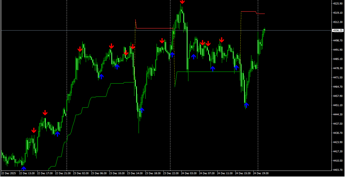Click the 4403.70 price scale label
345x177 pixels.
[x=337, y=170]
